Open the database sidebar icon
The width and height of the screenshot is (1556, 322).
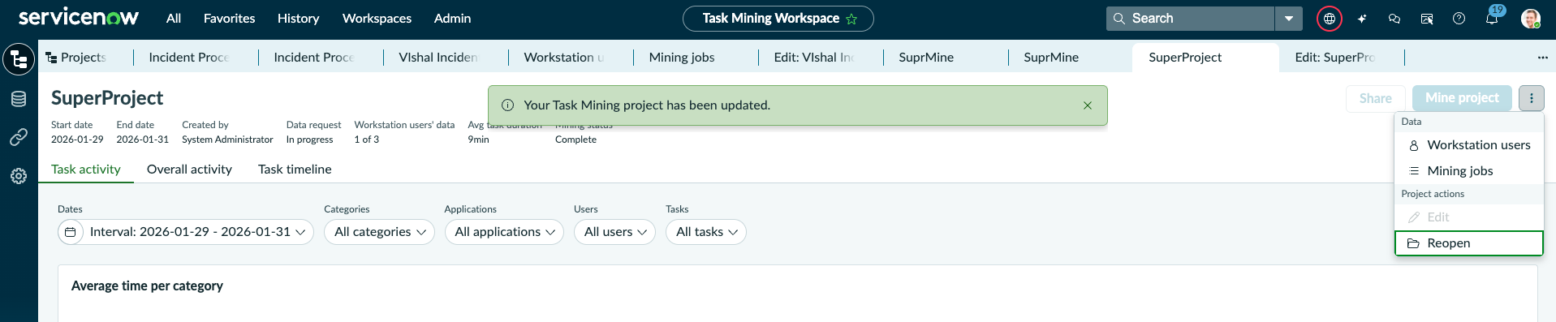click(19, 99)
